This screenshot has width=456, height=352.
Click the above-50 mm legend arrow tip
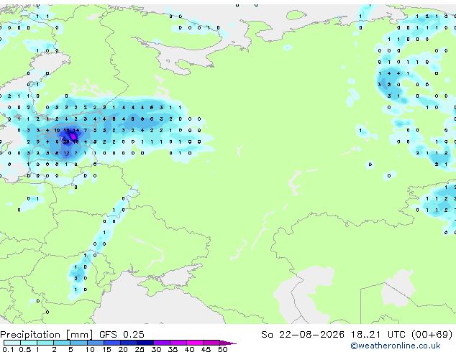[x=228, y=343]
